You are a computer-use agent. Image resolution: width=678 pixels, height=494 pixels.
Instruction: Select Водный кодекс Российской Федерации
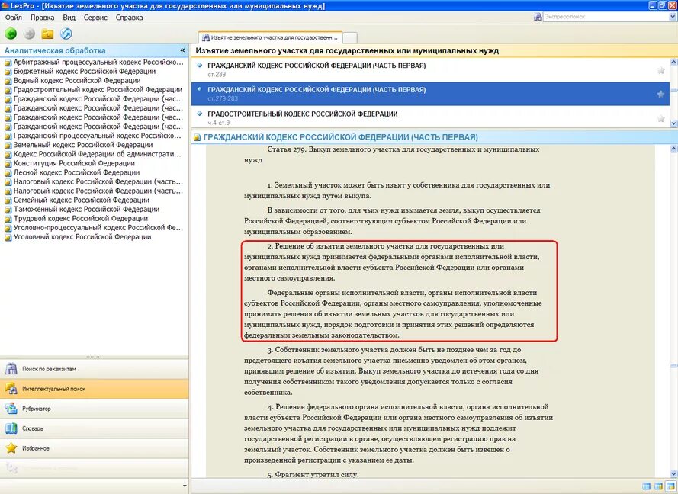coord(72,80)
